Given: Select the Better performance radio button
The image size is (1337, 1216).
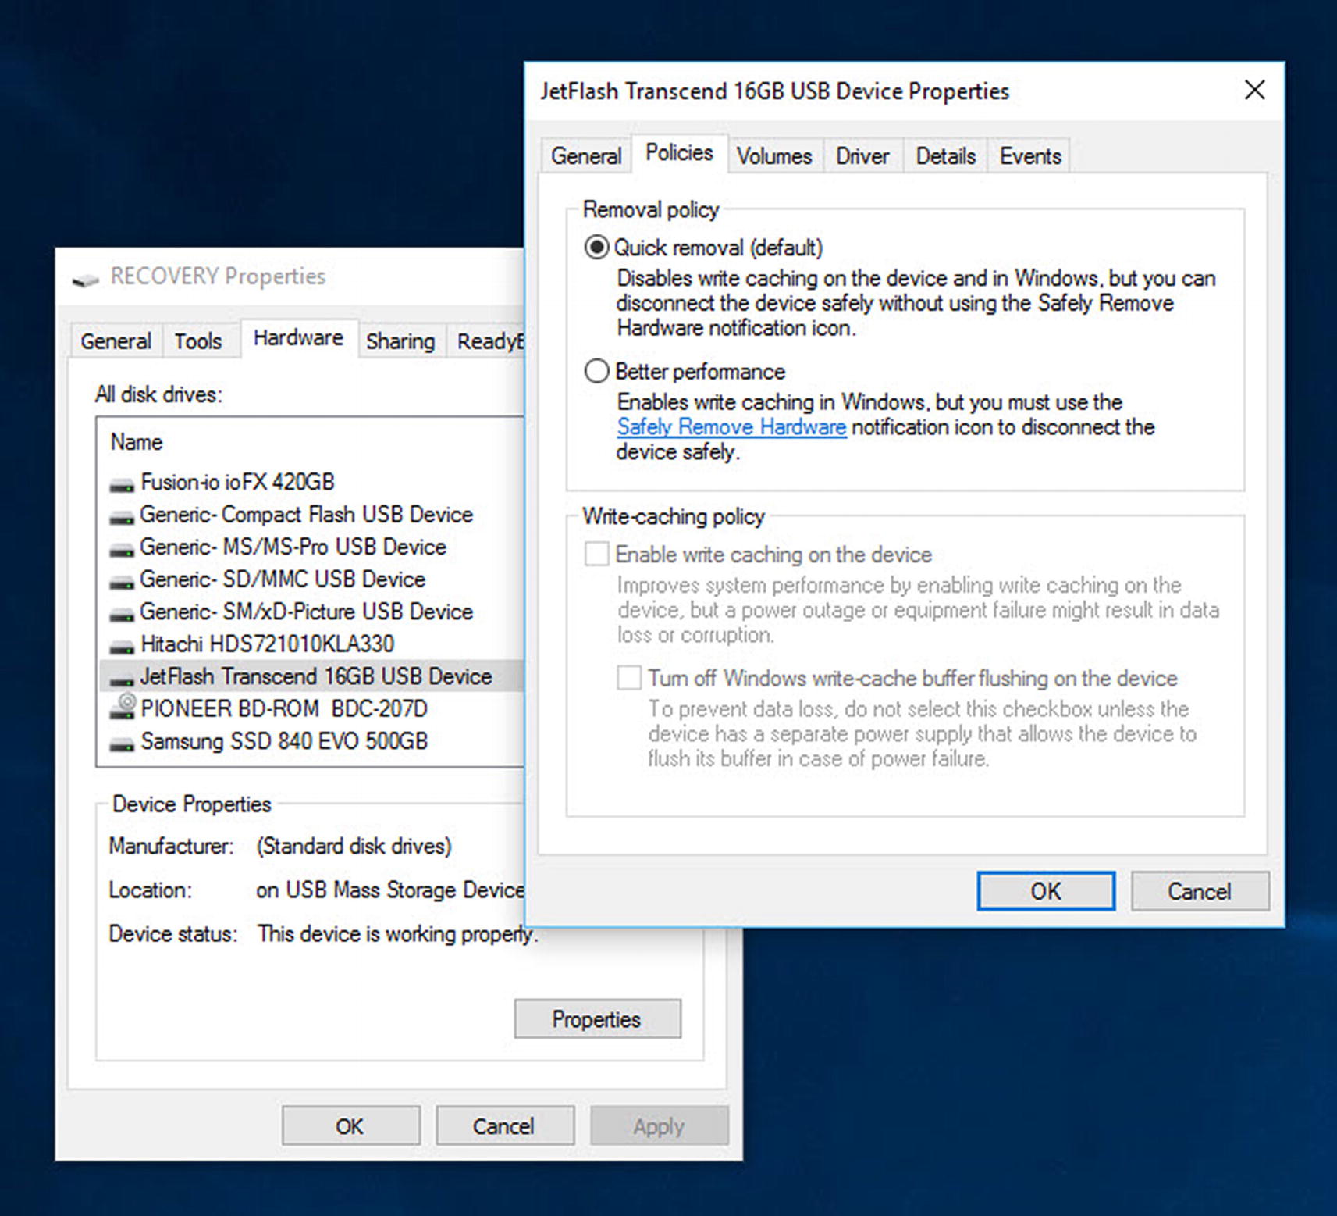Looking at the screenshot, I should (596, 371).
